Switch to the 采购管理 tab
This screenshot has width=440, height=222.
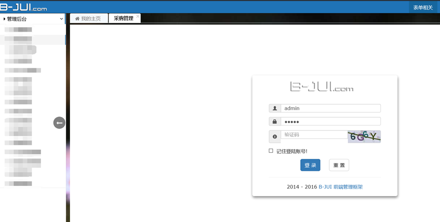[123, 19]
